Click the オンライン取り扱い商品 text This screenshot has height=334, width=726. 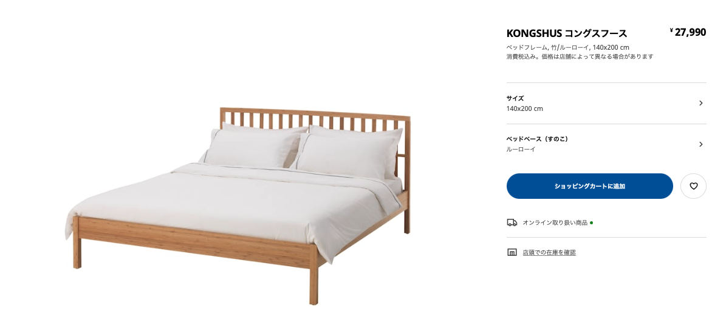(x=555, y=222)
